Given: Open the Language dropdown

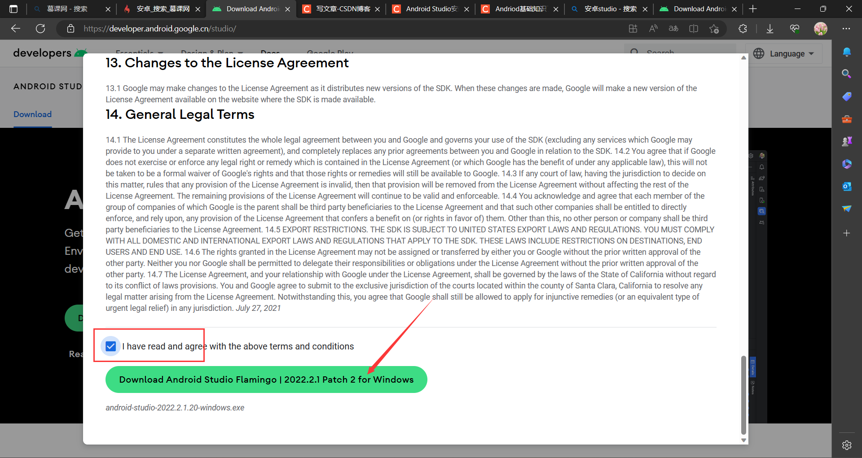Looking at the screenshot, I should coord(784,53).
